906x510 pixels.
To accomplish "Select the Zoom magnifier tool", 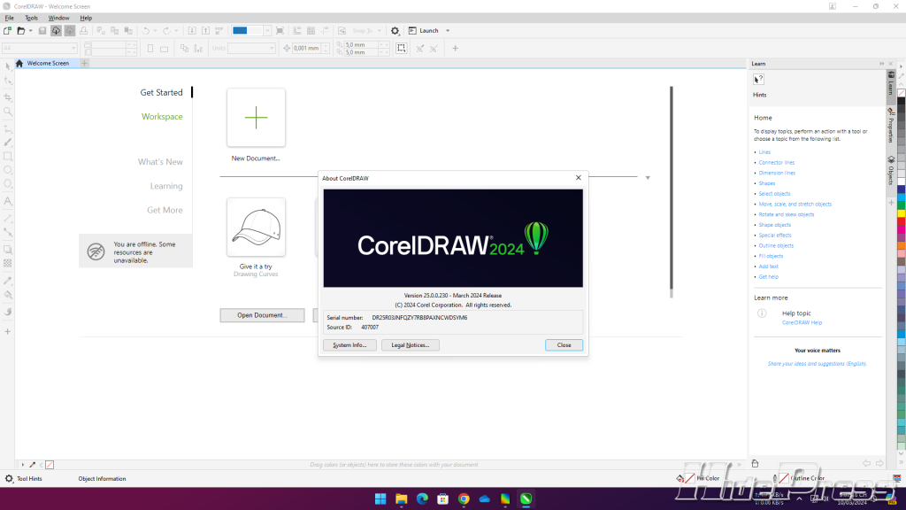I will pyautogui.click(x=8, y=112).
